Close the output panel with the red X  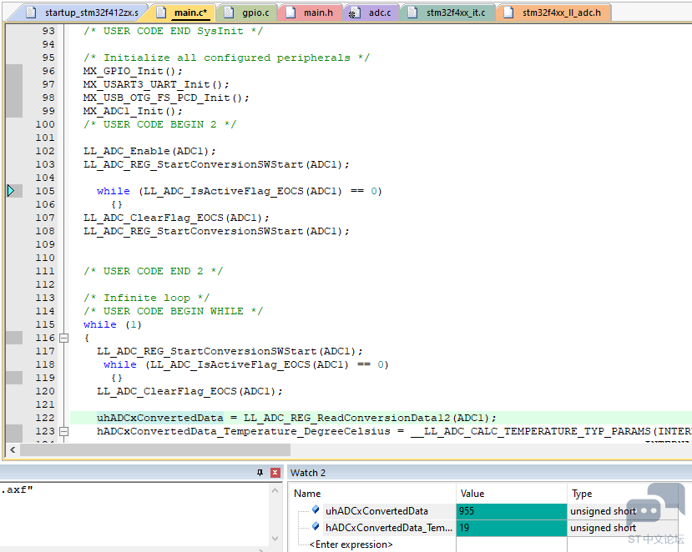click(275, 473)
